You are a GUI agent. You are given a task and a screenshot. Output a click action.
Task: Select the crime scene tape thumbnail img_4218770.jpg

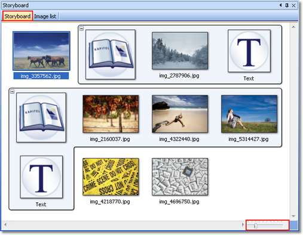click(111, 177)
